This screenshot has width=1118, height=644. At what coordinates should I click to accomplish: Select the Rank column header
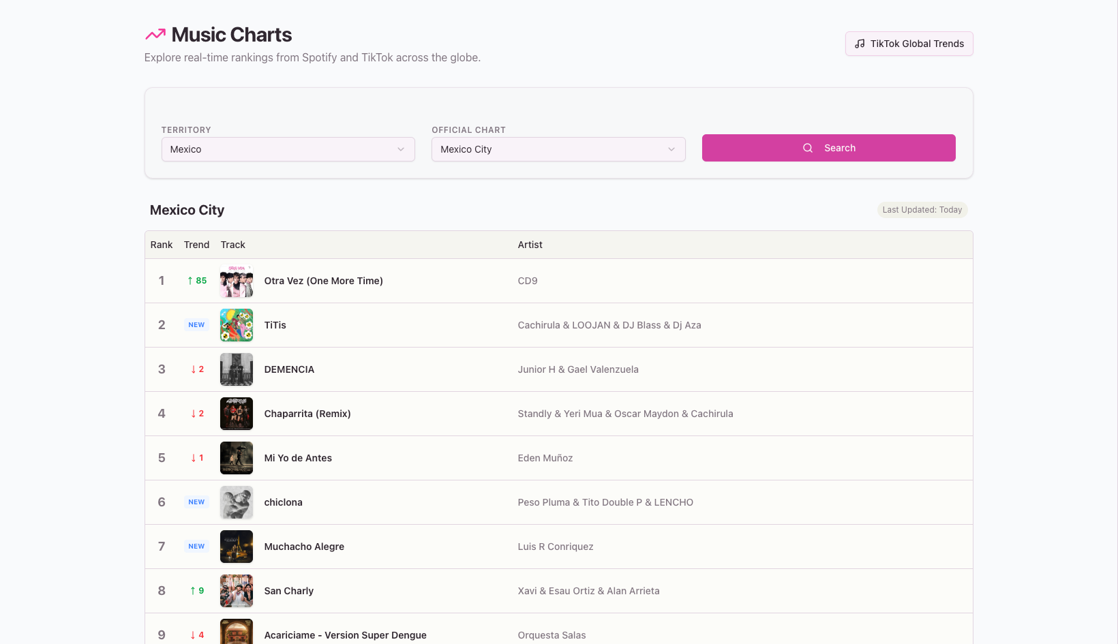162,244
